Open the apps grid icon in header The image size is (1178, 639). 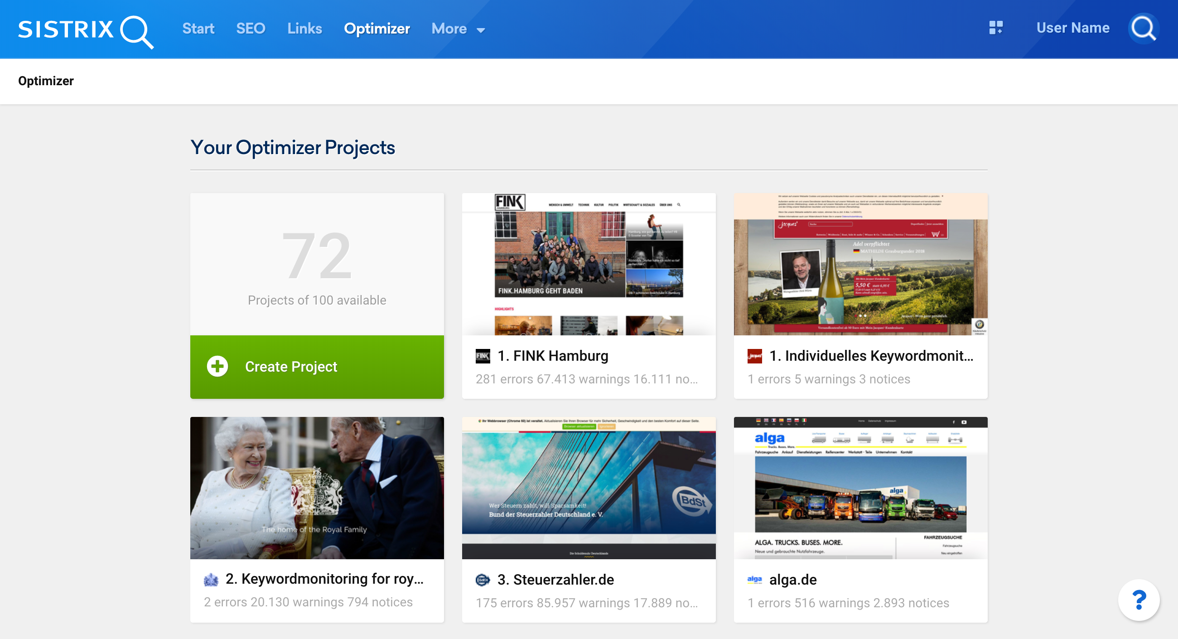pos(995,28)
